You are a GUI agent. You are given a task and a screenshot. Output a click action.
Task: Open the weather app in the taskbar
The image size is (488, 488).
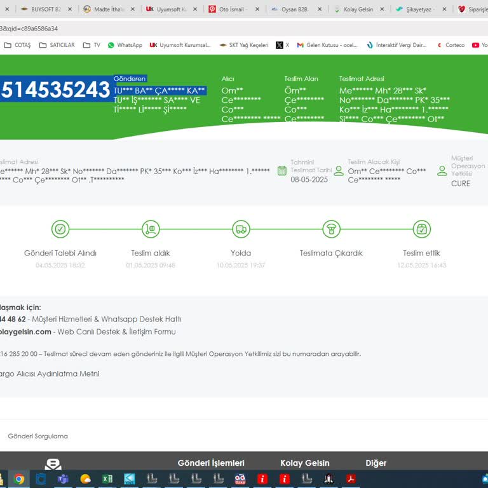85,478
